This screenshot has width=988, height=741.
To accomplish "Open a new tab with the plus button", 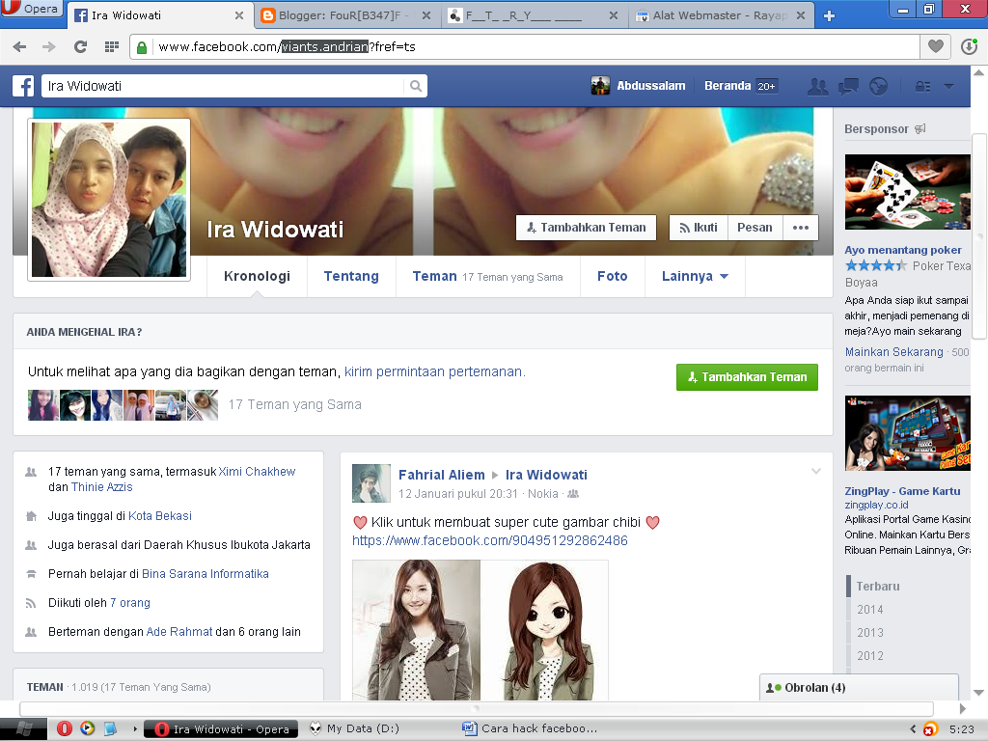I will [x=829, y=15].
